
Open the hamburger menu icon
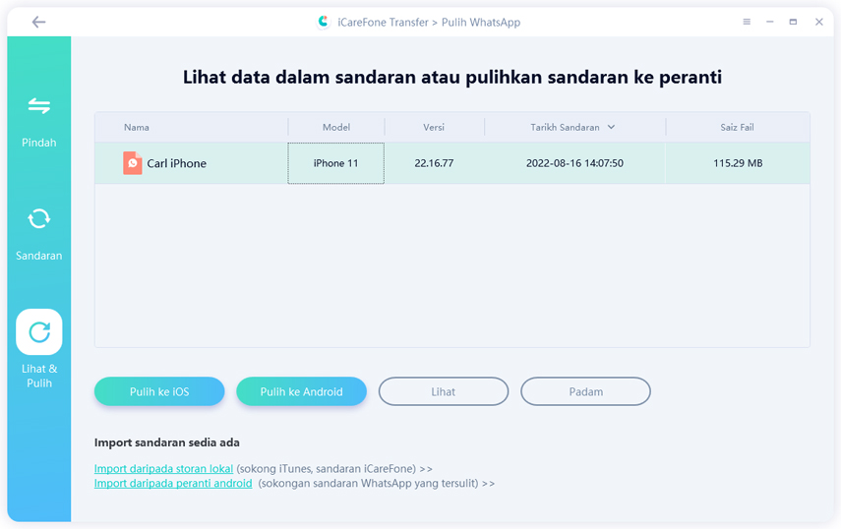point(747,22)
